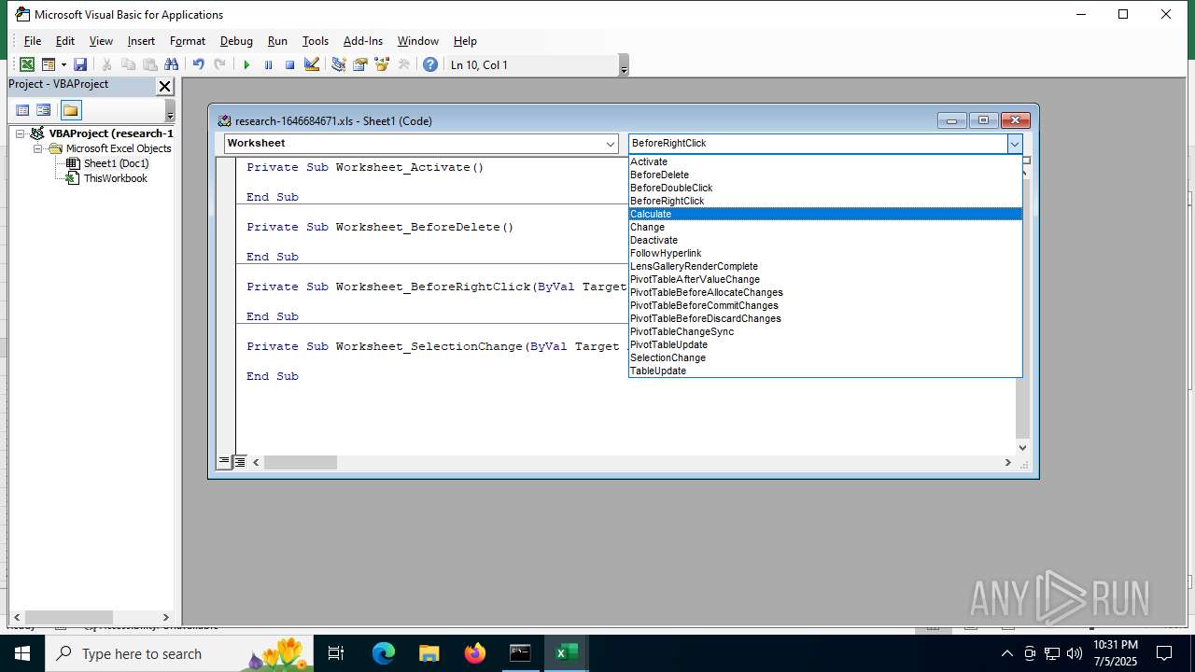Open the Insert object dropdown arrow
The width and height of the screenshot is (1195, 672).
pyautogui.click(x=63, y=64)
